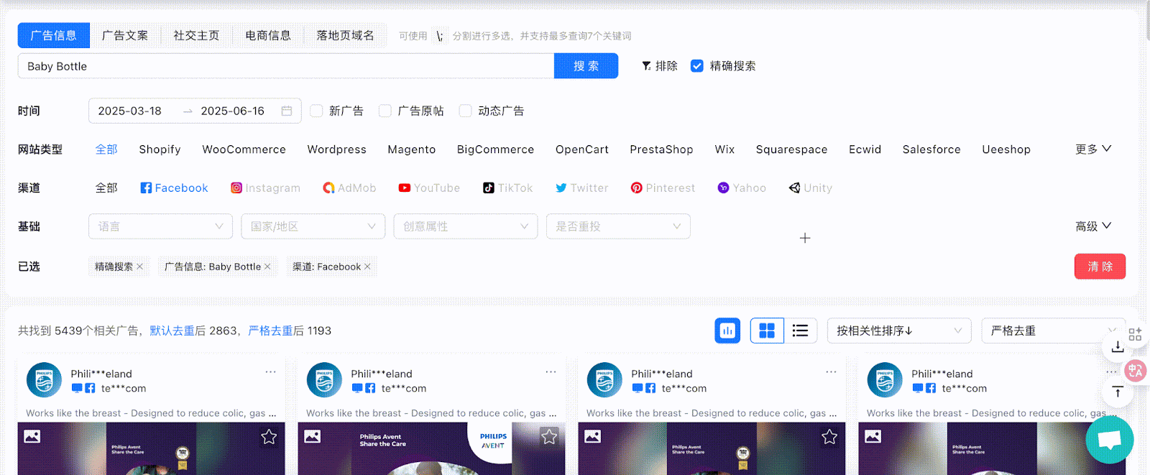The height and width of the screenshot is (475, 1150).
Task: Open the calendar icon in date range
Action: (x=287, y=111)
